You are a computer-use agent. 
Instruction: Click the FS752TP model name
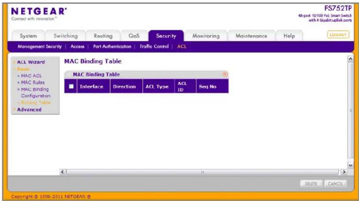click(338, 8)
